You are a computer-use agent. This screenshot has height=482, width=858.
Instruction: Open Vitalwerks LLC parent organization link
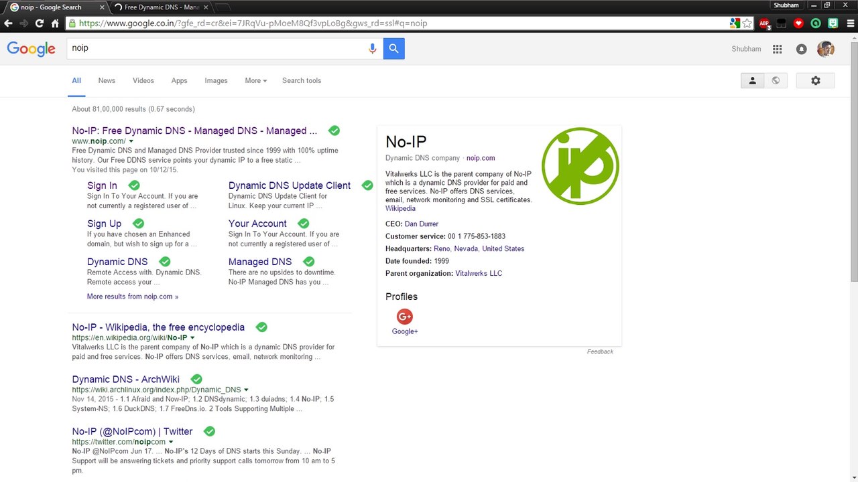[x=479, y=273]
